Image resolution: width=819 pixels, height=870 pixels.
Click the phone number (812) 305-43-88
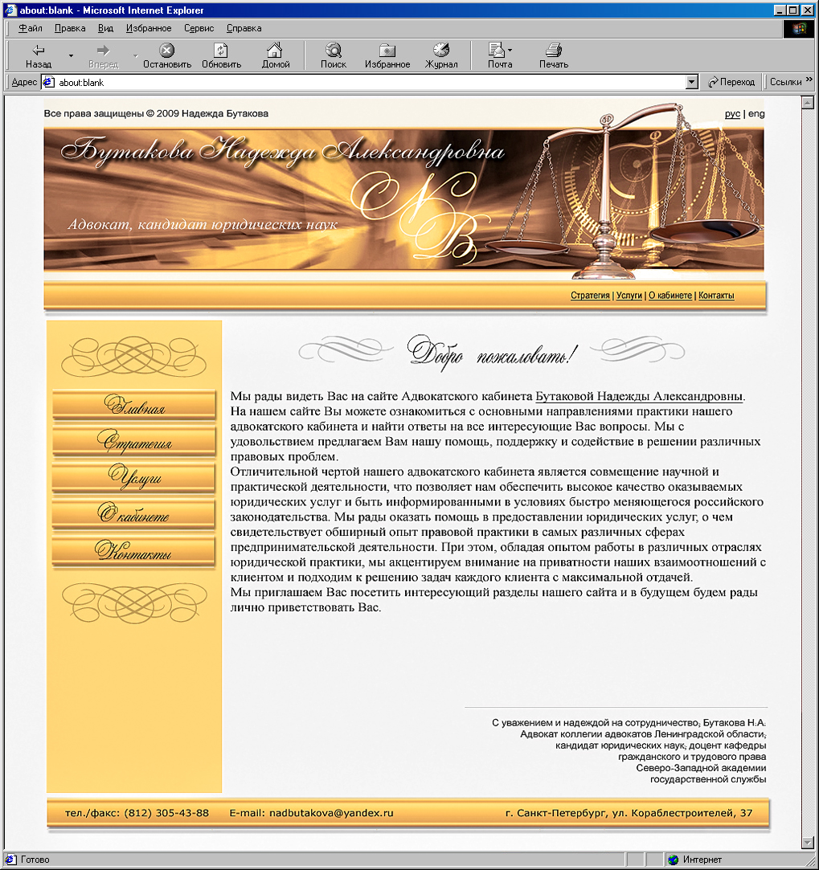pyautogui.click(x=166, y=814)
